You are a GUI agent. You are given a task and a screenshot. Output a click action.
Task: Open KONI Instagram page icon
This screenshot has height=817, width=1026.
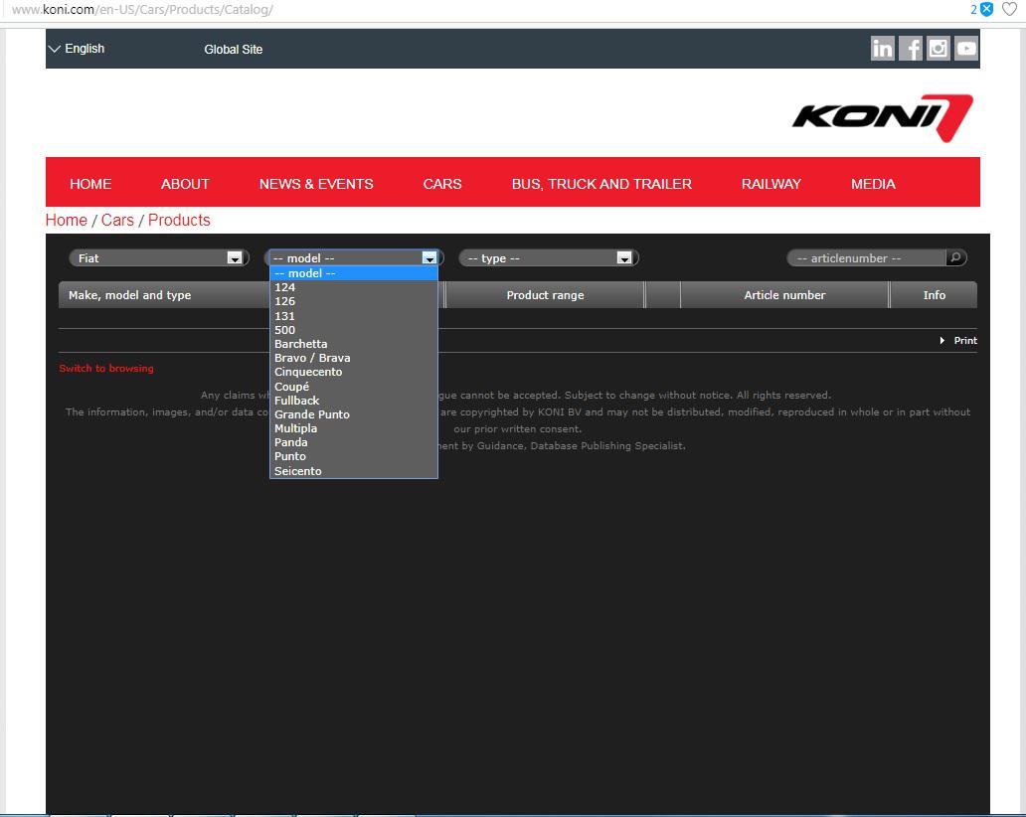939,49
